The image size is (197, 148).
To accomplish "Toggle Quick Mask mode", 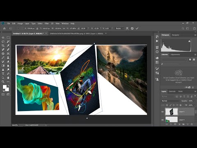I will [3, 94].
